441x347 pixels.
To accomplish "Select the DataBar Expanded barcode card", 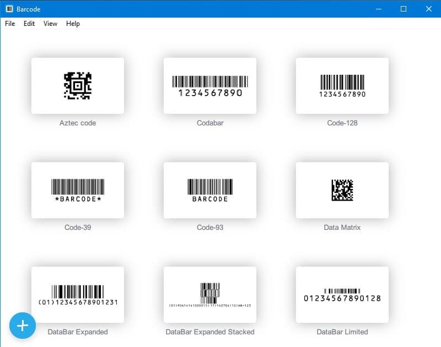I will (78, 295).
